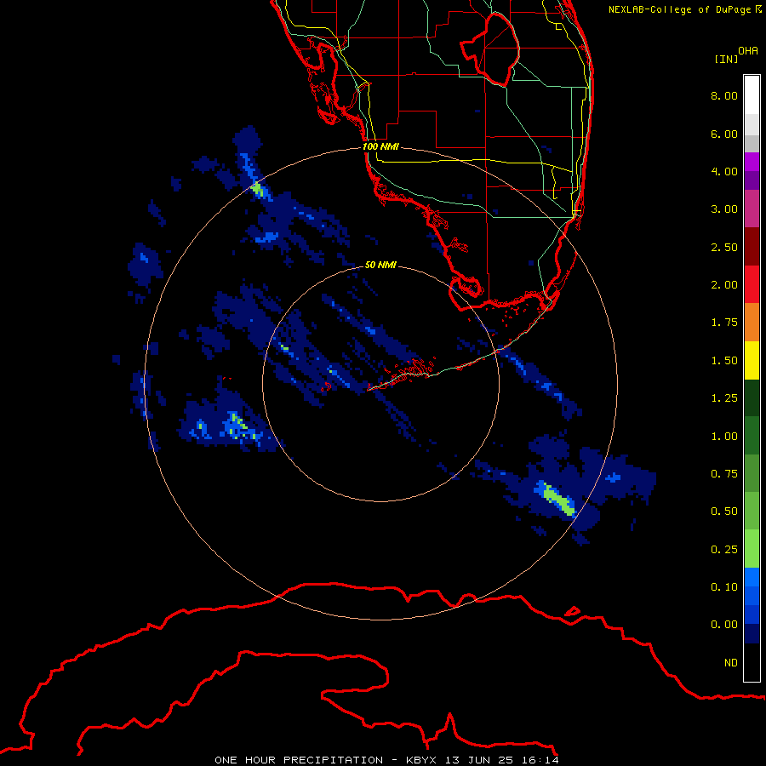Select the 100 NMI range ring label
Viewport: 766px width, 766px height.
[380, 146]
